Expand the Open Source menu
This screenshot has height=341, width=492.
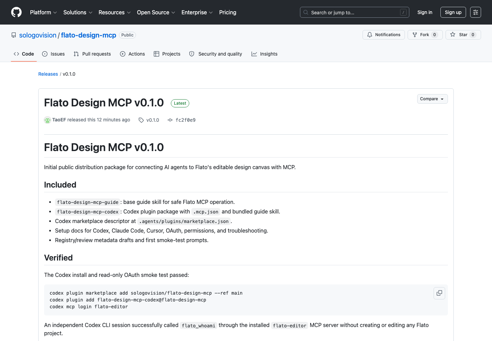[x=156, y=12]
